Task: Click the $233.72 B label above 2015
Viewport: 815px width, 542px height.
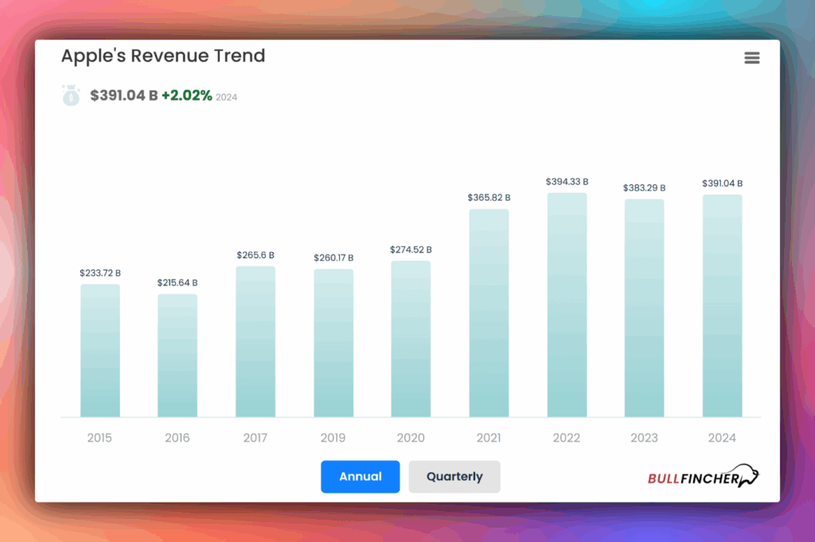Action: (99, 272)
